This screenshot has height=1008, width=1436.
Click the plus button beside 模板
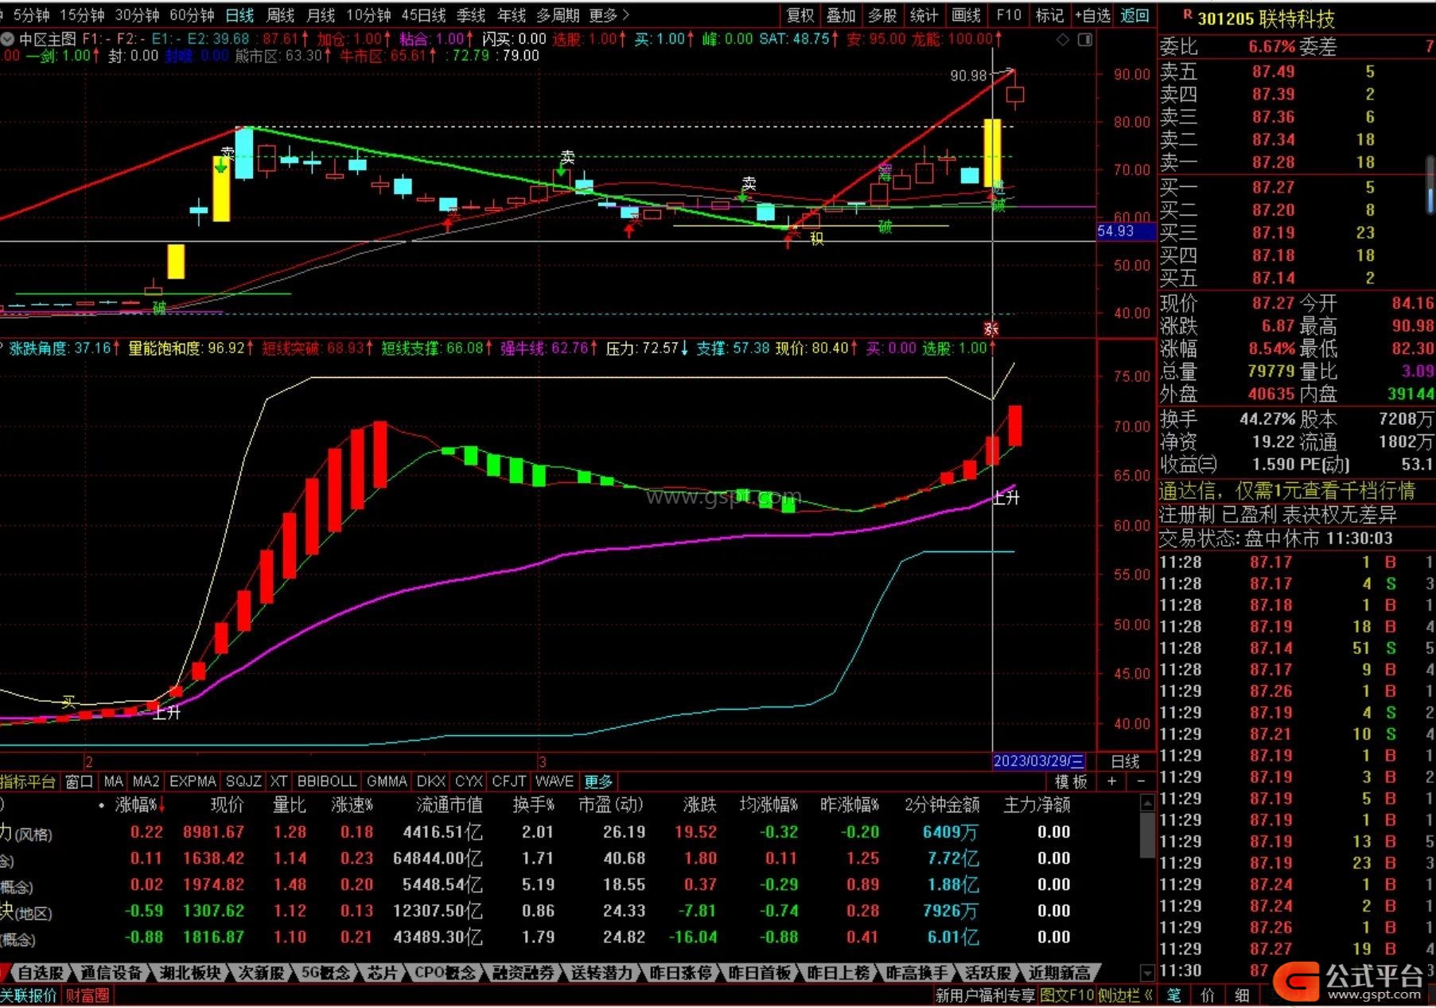pyautogui.click(x=1111, y=781)
